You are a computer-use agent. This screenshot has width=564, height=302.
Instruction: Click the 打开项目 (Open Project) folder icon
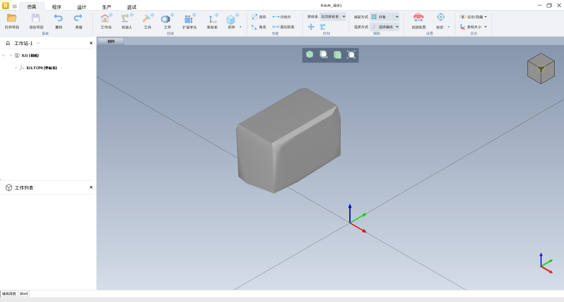[x=12, y=18]
